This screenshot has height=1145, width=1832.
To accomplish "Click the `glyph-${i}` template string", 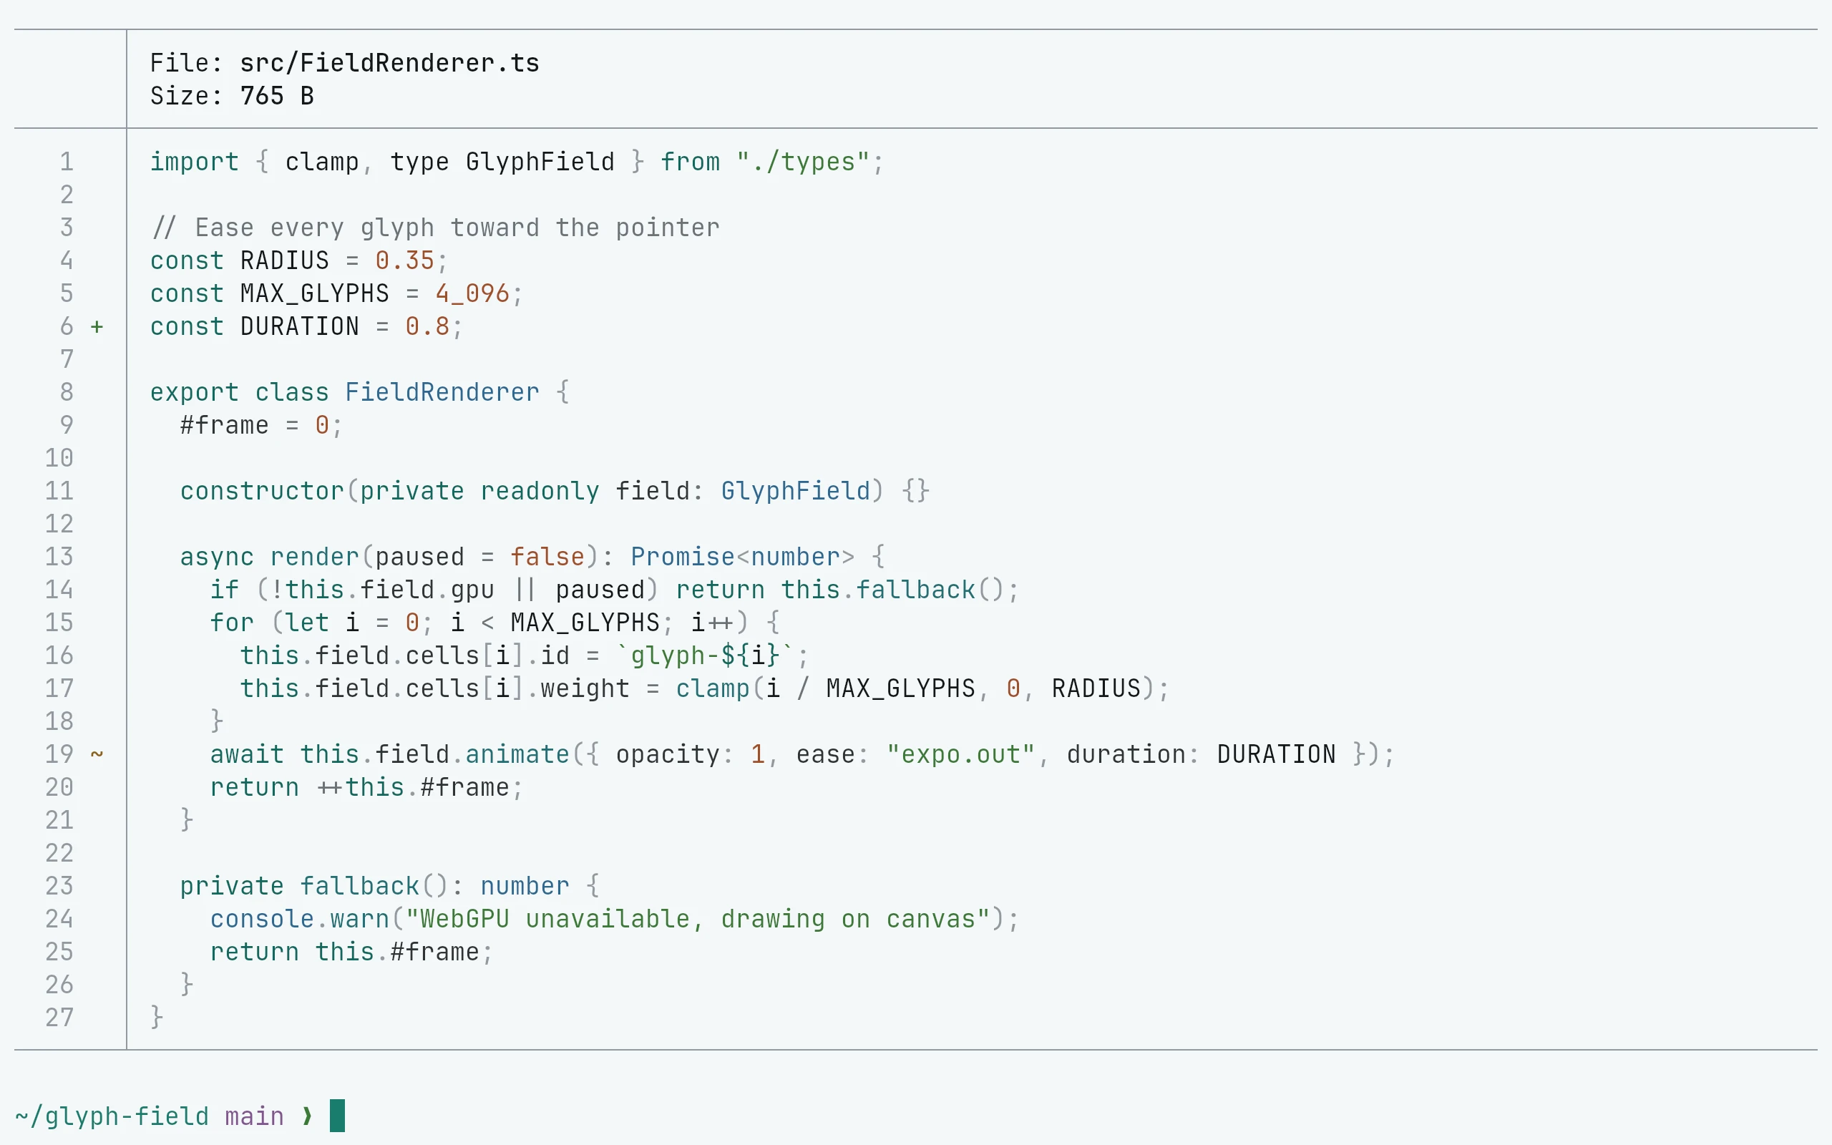I will (705, 656).
